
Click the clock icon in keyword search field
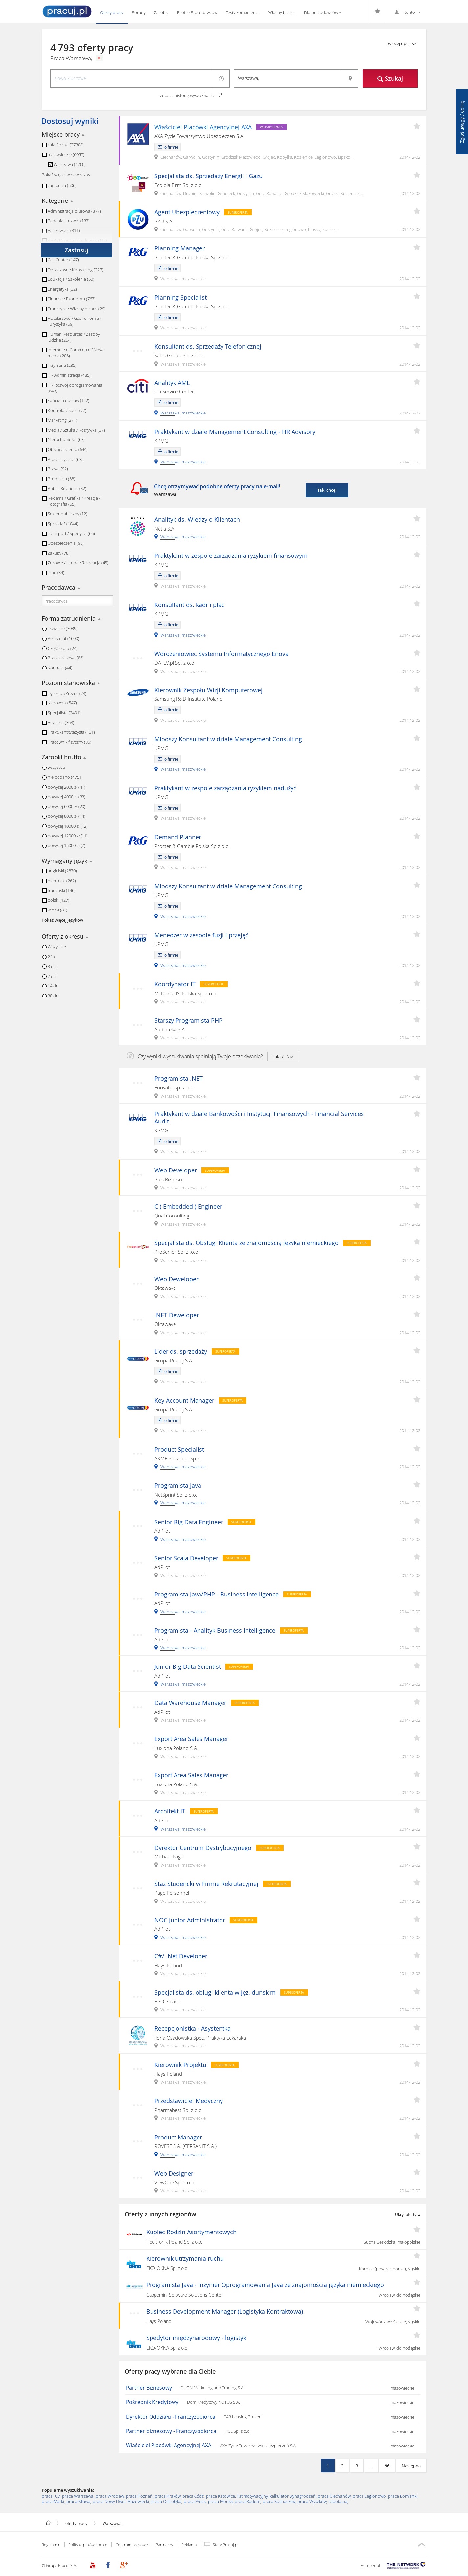(221, 78)
